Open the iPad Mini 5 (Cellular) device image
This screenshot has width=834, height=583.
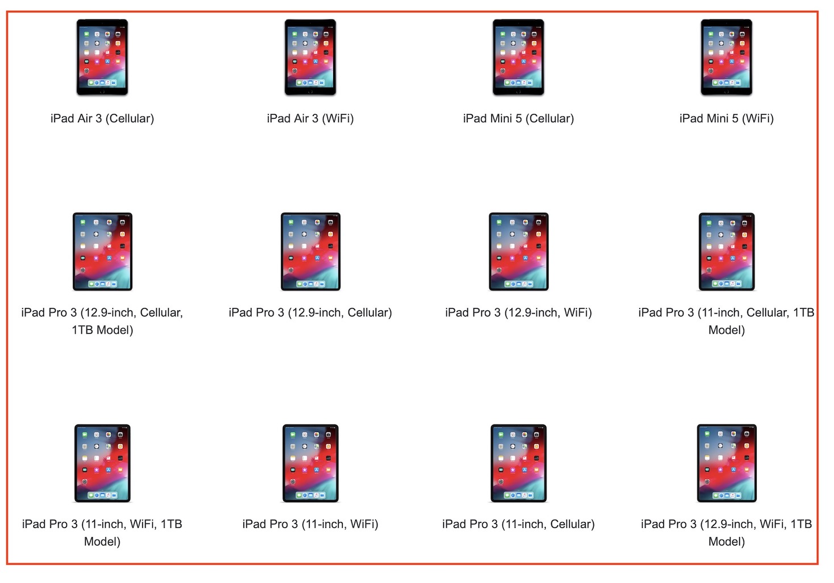pos(518,57)
